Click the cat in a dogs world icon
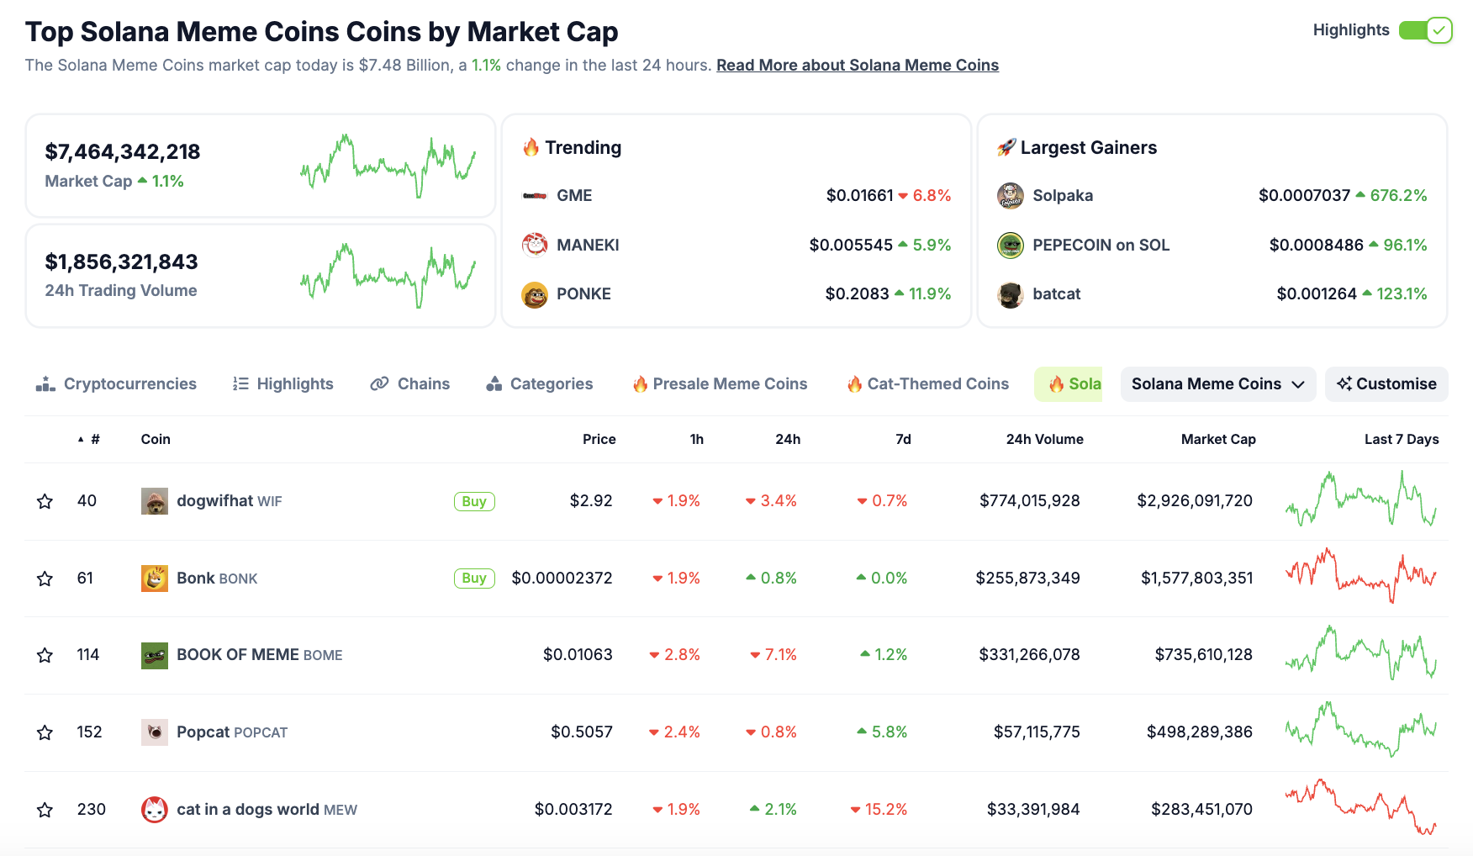The width and height of the screenshot is (1473, 856). click(155, 810)
